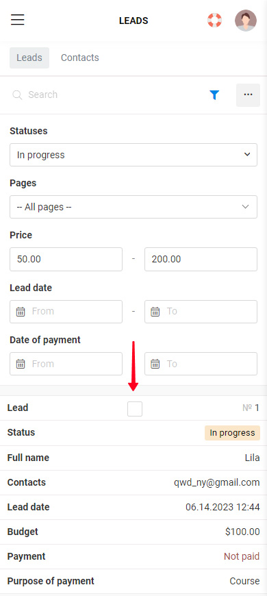Click calendar icon in Date of payment To
267x596 pixels.
pyautogui.click(x=155, y=364)
